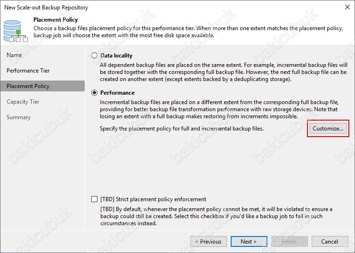Proceed with the Next button
Image resolution: width=355 pixels, height=253 pixels.
[x=249, y=241]
